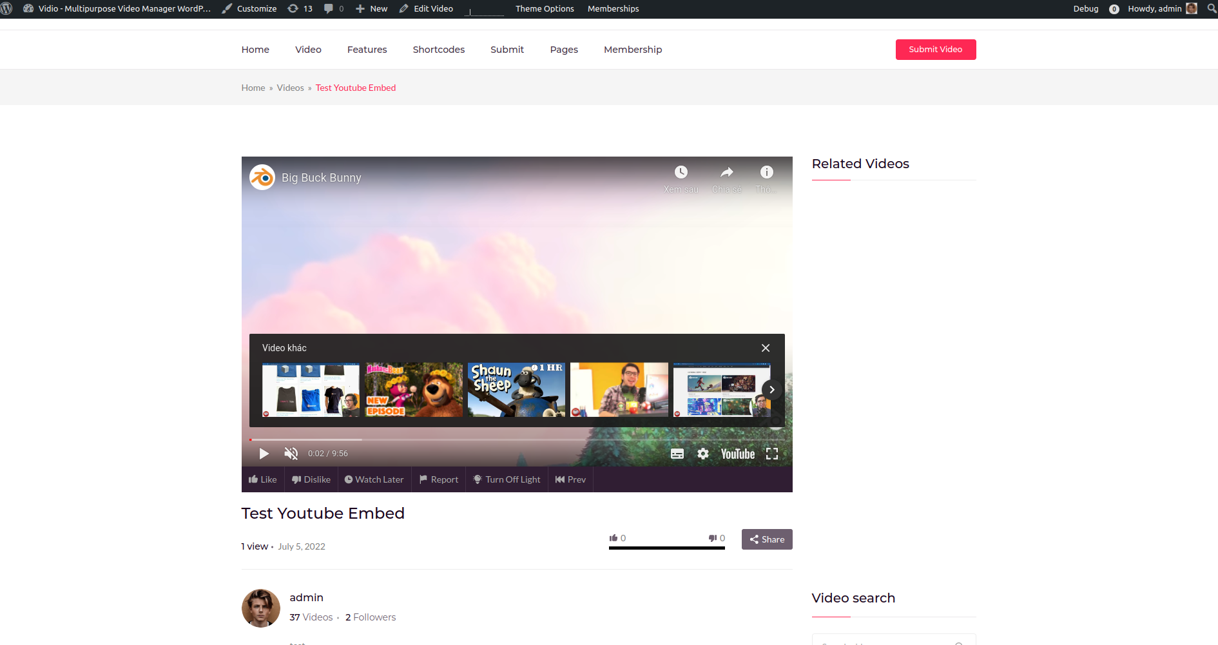
Task: Toggle subtitles in the player
Action: 677,454
